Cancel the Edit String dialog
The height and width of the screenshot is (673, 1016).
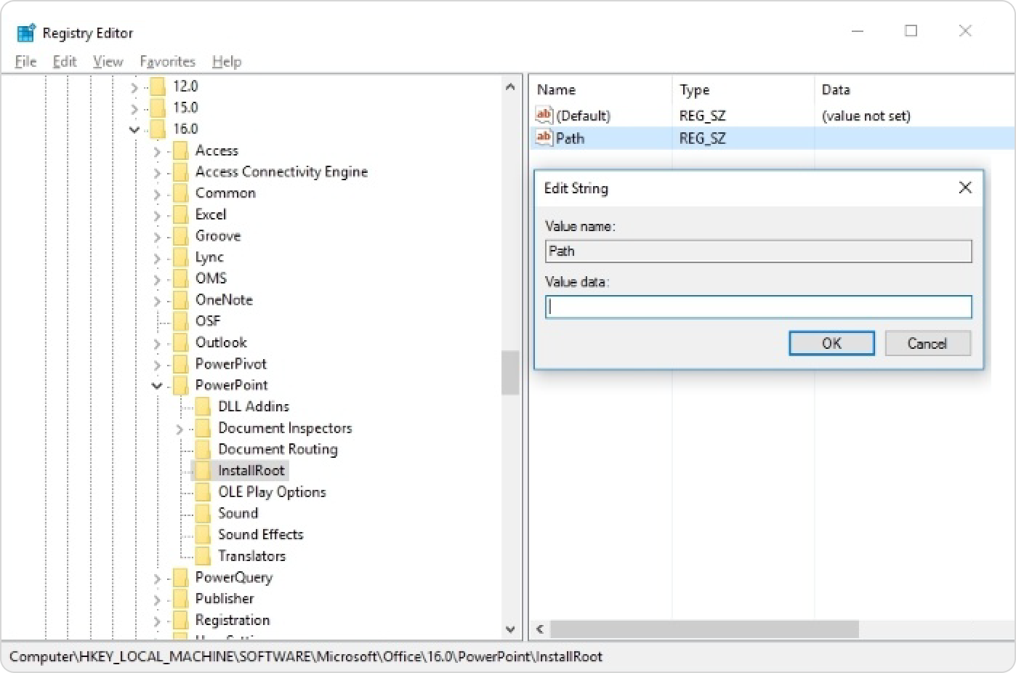(x=927, y=344)
